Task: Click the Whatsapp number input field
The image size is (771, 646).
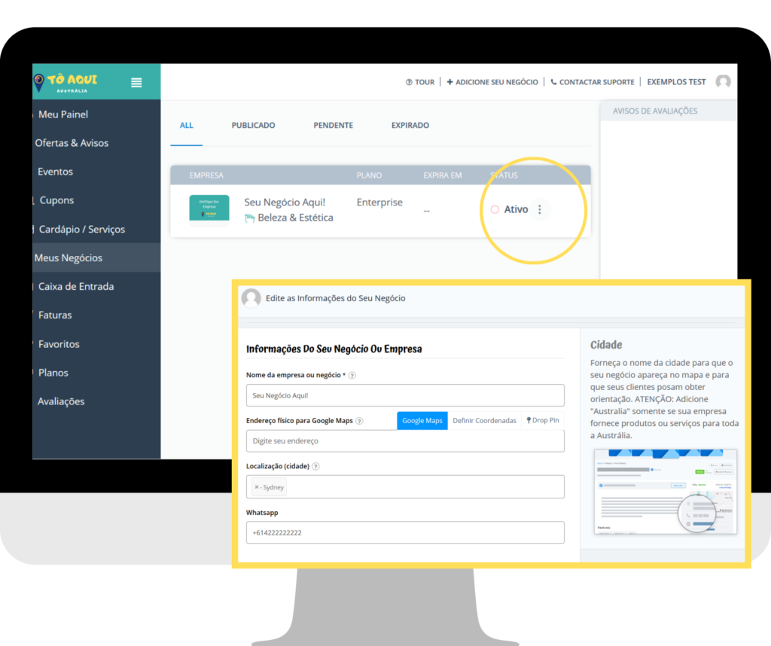Action: coord(405,532)
